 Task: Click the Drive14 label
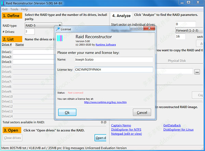[x=7, y=116]
